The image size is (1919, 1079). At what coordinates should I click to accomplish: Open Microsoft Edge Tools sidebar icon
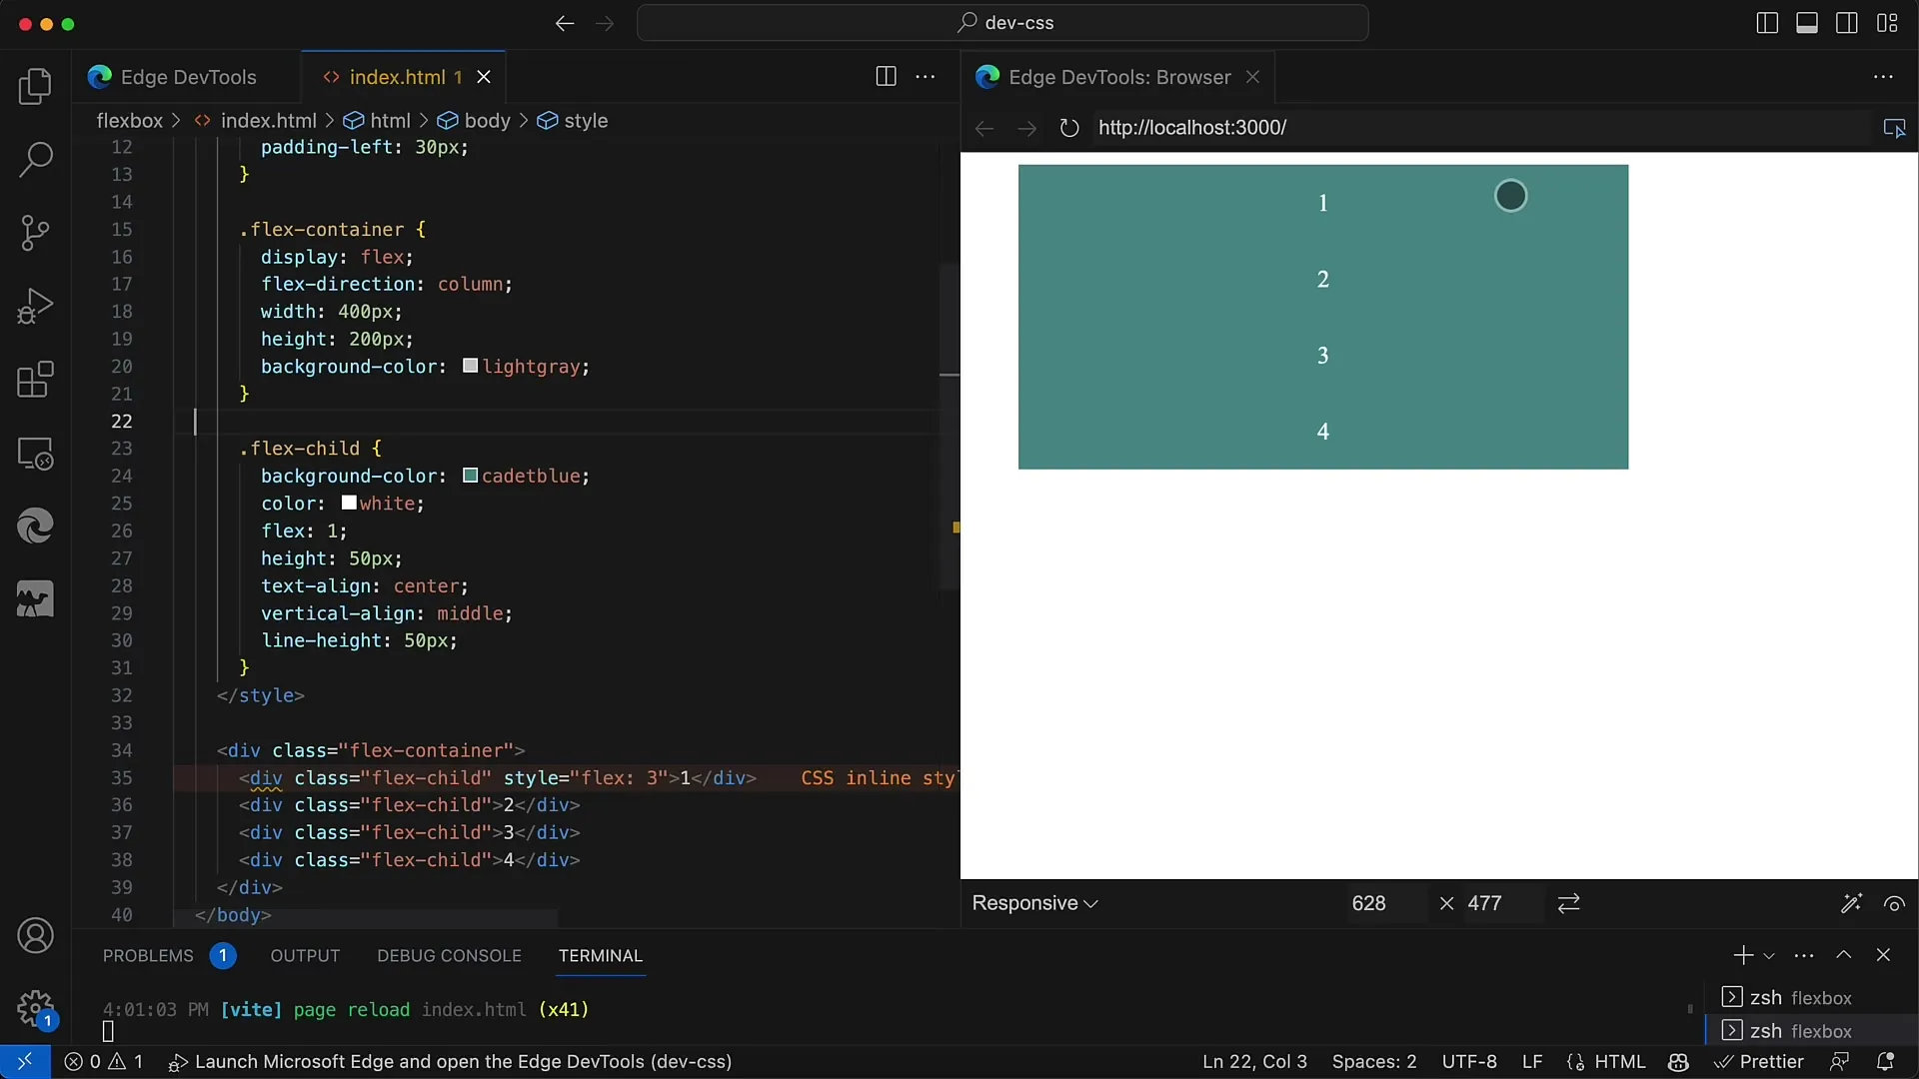[36, 526]
